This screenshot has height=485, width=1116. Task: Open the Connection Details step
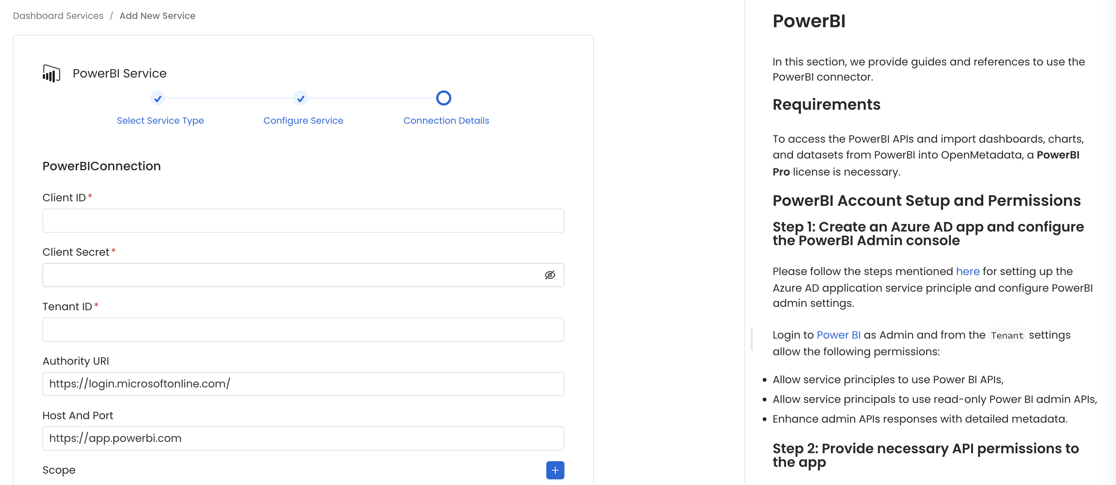pos(446,120)
